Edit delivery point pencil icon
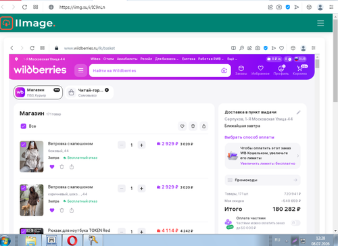 click(299, 112)
